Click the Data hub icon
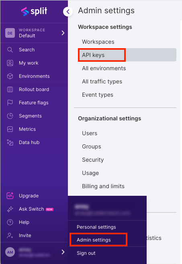182x264 pixels. click(x=10, y=142)
